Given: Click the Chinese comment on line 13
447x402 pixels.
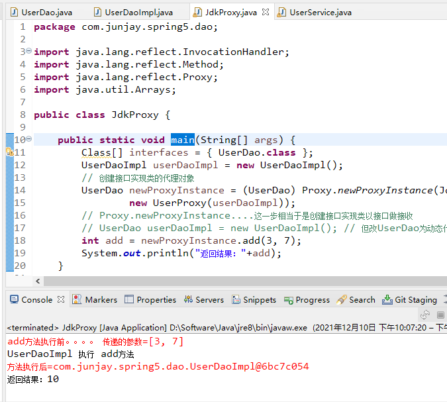Looking at the screenshot, I should pos(138,178).
